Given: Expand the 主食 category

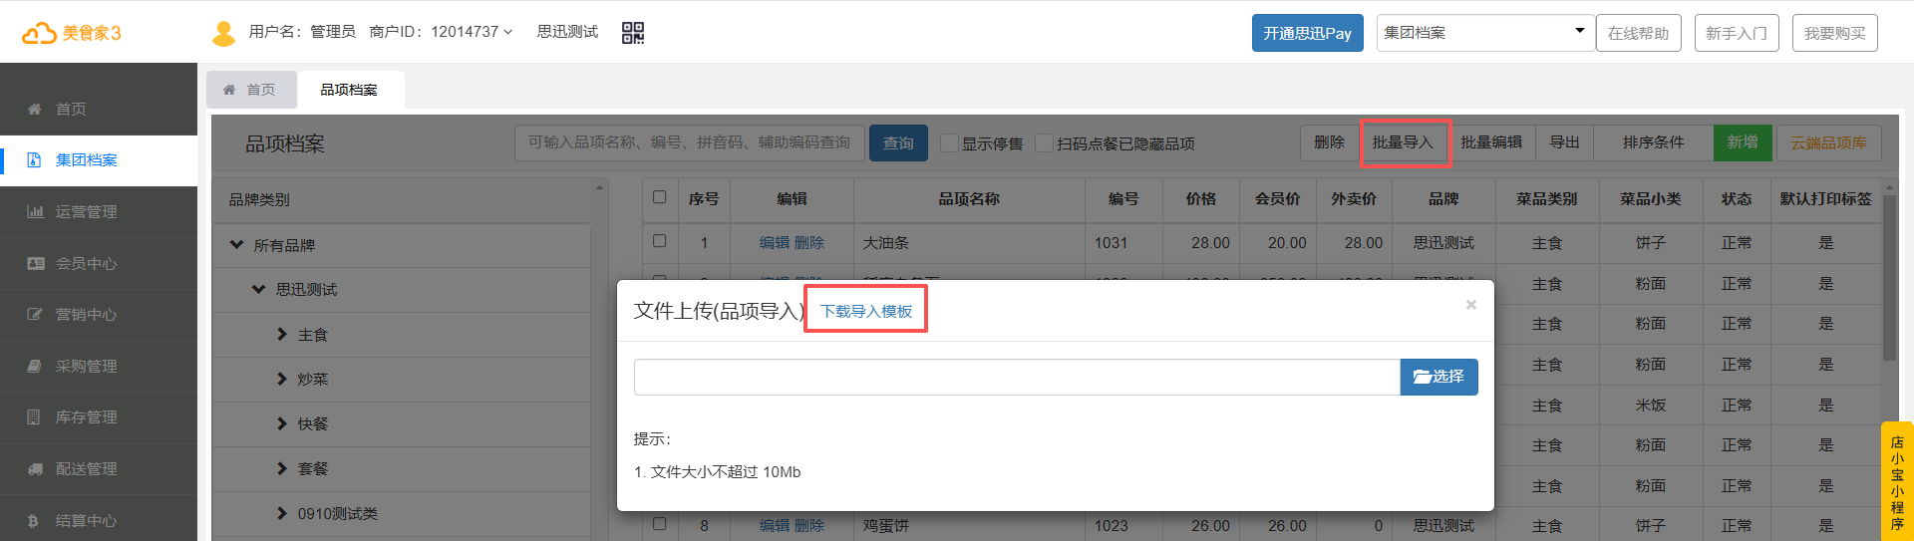Looking at the screenshot, I should click(x=282, y=334).
